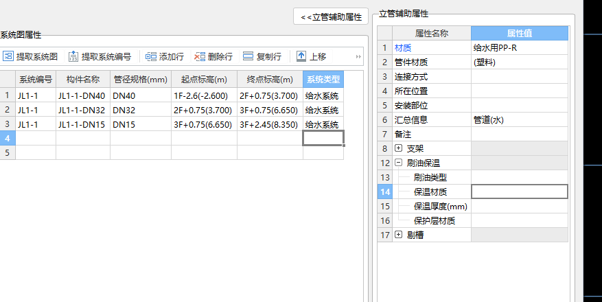
Task: Click the empty 系统编号 cell in row 4
Action: 36,138
